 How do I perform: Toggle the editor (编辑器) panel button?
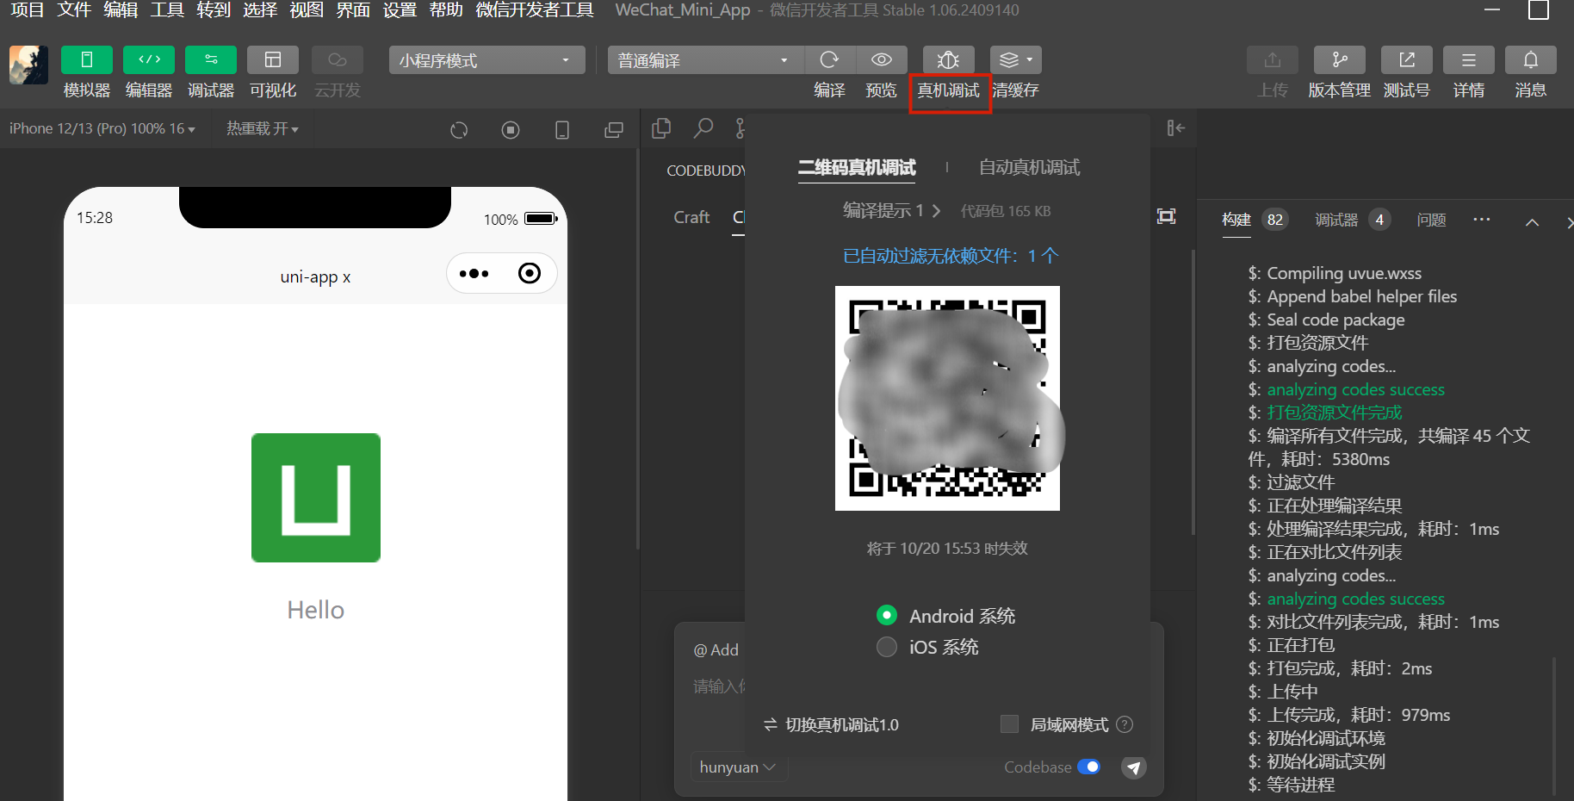(149, 60)
